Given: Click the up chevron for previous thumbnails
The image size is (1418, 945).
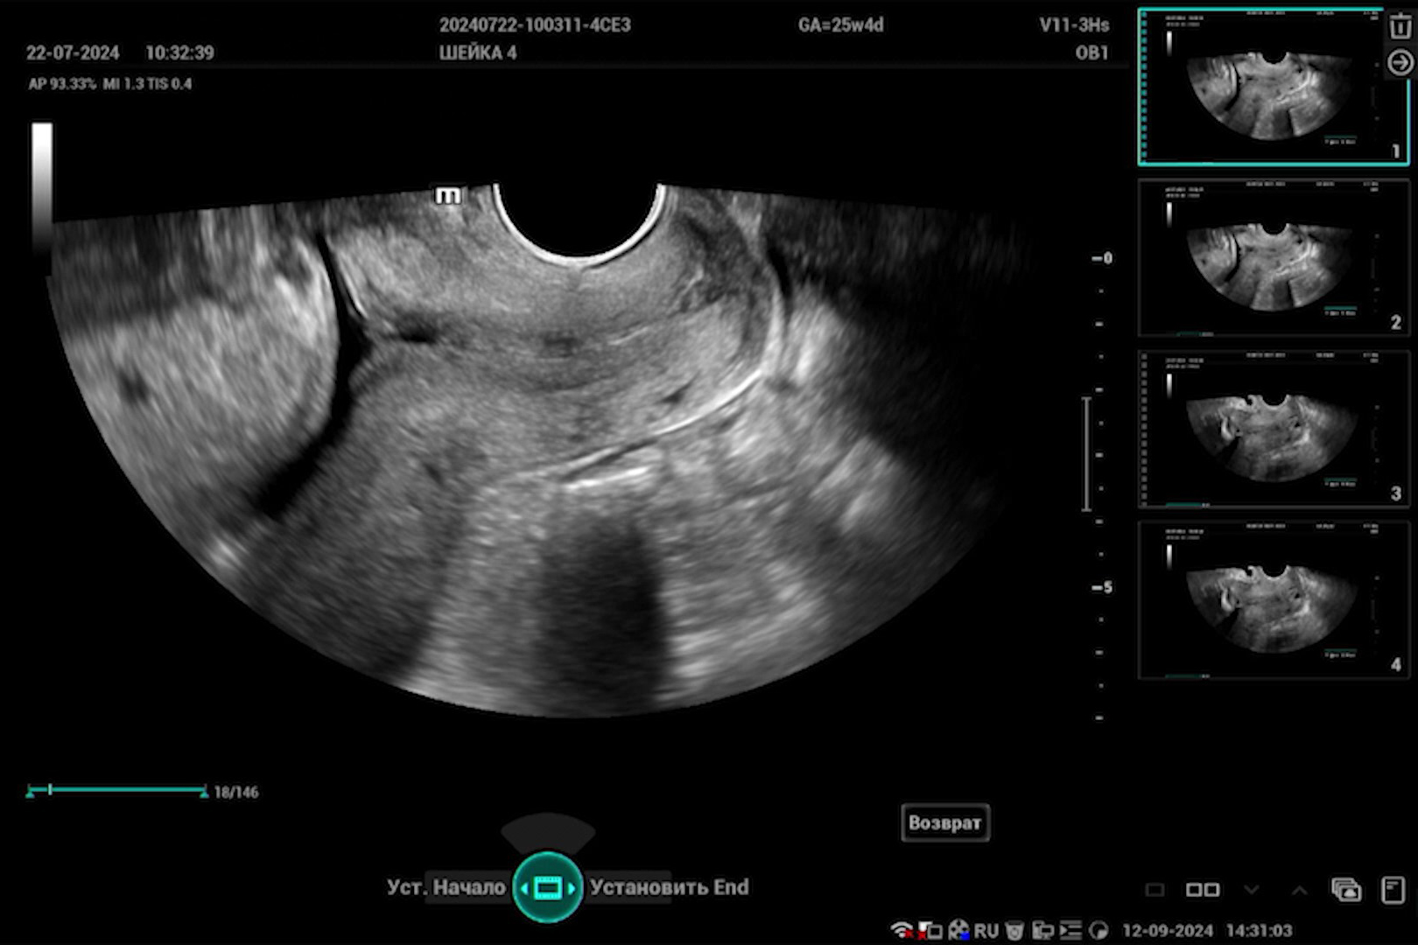Looking at the screenshot, I should [x=1299, y=890].
